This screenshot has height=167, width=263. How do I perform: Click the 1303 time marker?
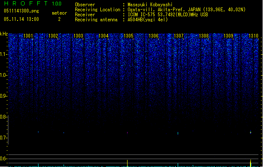coord(78,35)
